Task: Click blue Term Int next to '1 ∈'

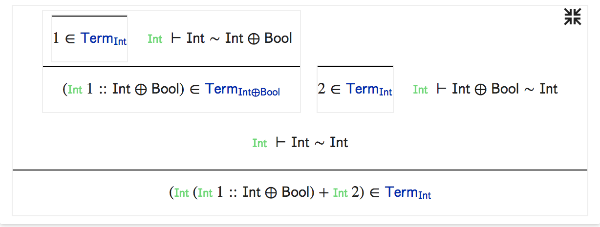Action: pyautogui.click(x=104, y=39)
